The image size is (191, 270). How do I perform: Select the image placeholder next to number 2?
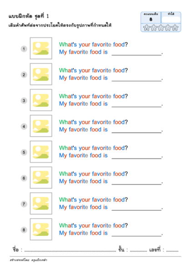coord(41,74)
